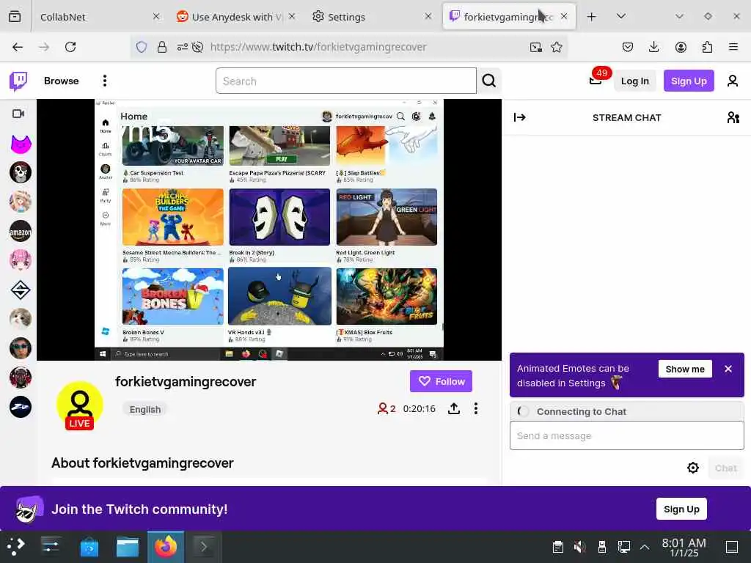Open the Zv logo channel avatar in sidebar

pos(21,407)
